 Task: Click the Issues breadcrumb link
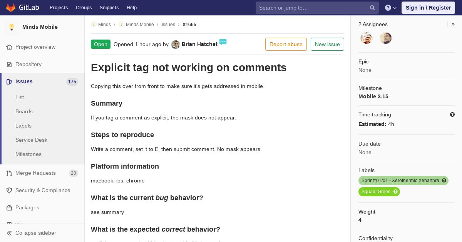pyautogui.click(x=168, y=25)
